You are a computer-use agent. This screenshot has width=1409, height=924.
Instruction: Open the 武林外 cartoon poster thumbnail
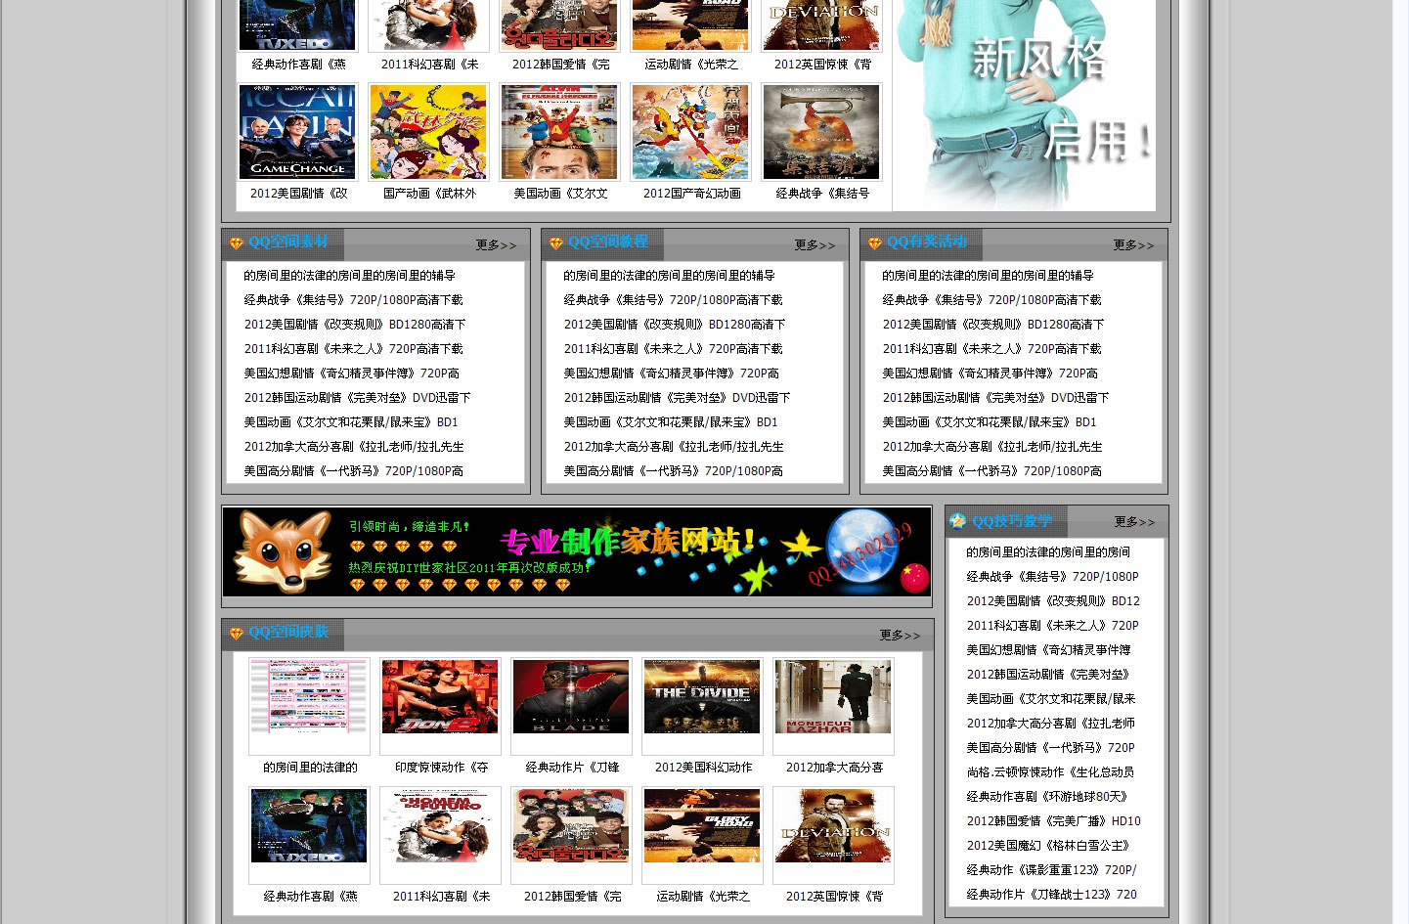pos(429,132)
